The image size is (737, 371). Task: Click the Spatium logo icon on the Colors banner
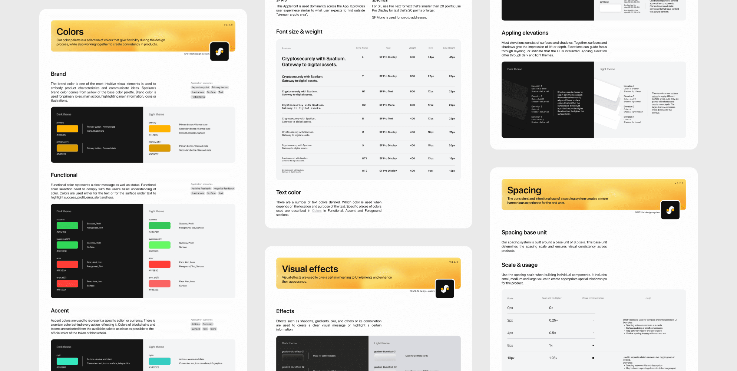coord(219,52)
